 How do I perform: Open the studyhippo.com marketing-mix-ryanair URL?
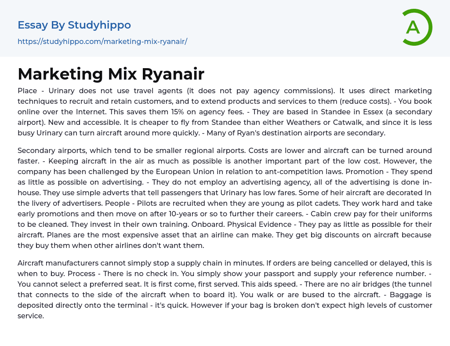coord(102,41)
